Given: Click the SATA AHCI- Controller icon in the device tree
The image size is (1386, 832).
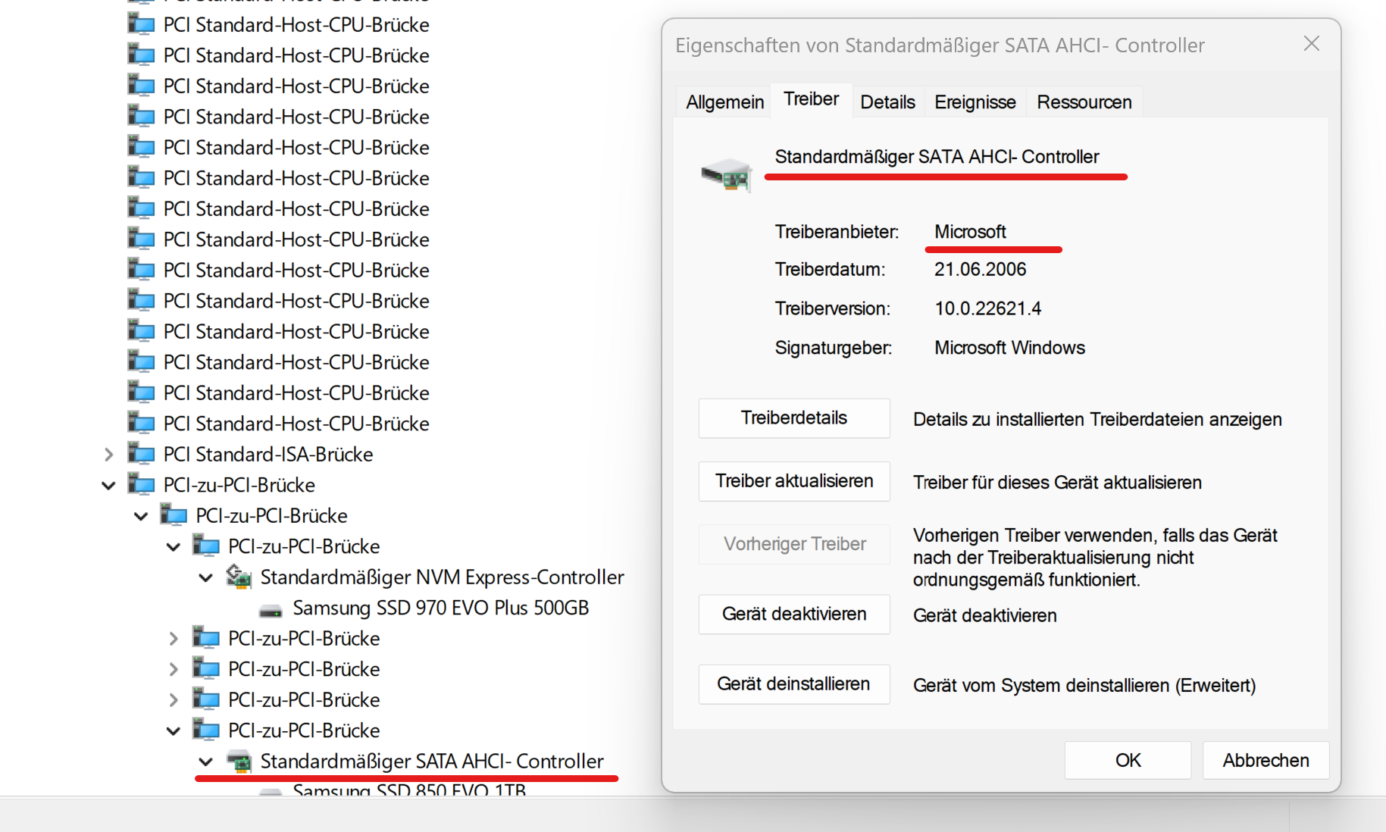Looking at the screenshot, I should pyautogui.click(x=239, y=761).
